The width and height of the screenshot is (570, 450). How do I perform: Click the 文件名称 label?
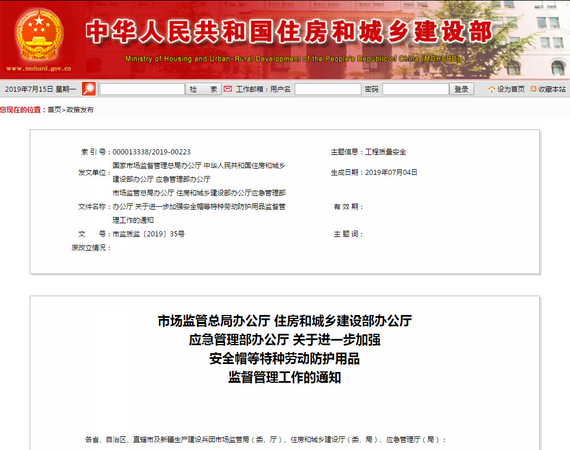[x=94, y=207]
